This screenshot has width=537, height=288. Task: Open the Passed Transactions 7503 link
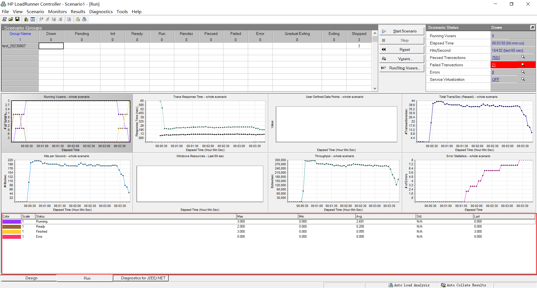tap(496, 58)
